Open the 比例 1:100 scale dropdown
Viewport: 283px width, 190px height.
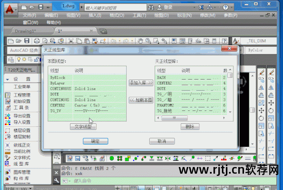[x=31, y=188]
